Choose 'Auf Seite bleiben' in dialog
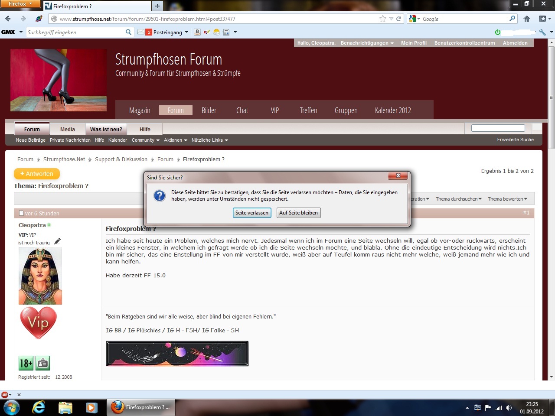Viewport: 555px width, 416px height. point(298,213)
